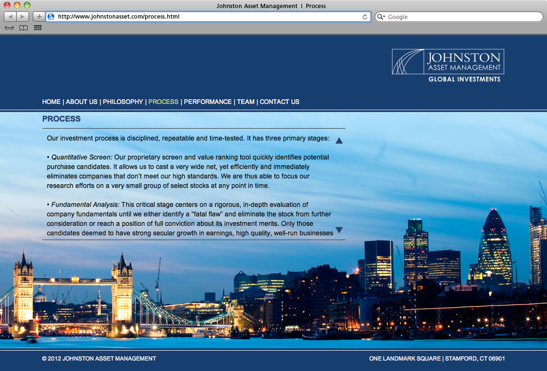Viewport: 547px width, 371px height.
Task: Open the Top Sites grid icon
Action: [38, 28]
